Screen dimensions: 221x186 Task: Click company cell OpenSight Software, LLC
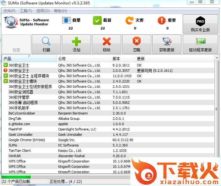pyautogui.click(x=77, y=129)
